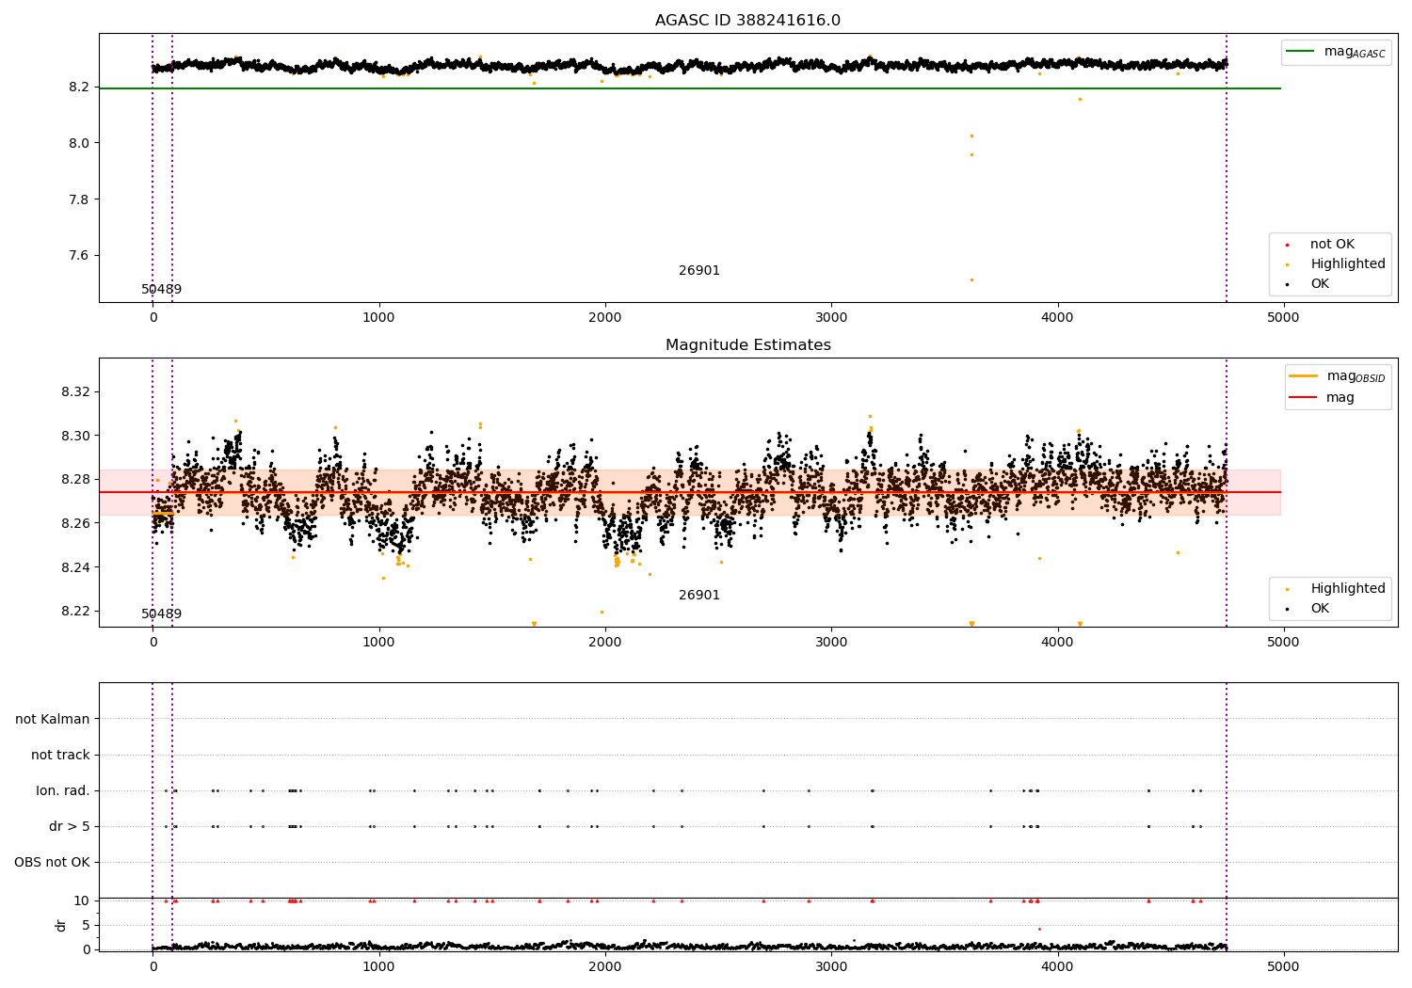
Task: Click the 'AGASC ID 388241616.0' plot title
Action: [747, 21]
